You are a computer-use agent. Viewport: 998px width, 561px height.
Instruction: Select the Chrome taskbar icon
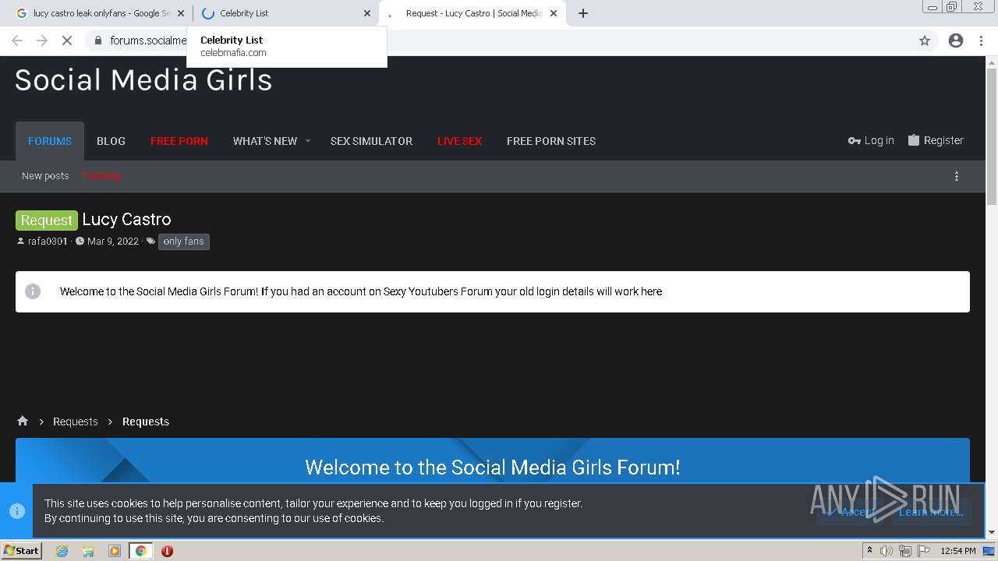click(x=140, y=551)
